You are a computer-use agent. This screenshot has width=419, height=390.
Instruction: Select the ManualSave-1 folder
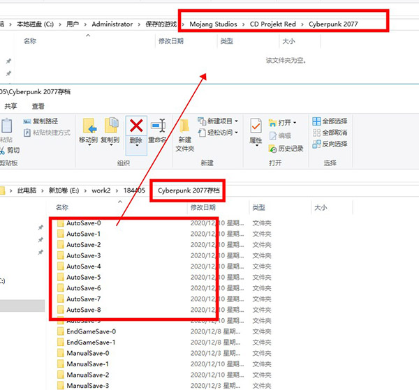[x=88, y=364]
